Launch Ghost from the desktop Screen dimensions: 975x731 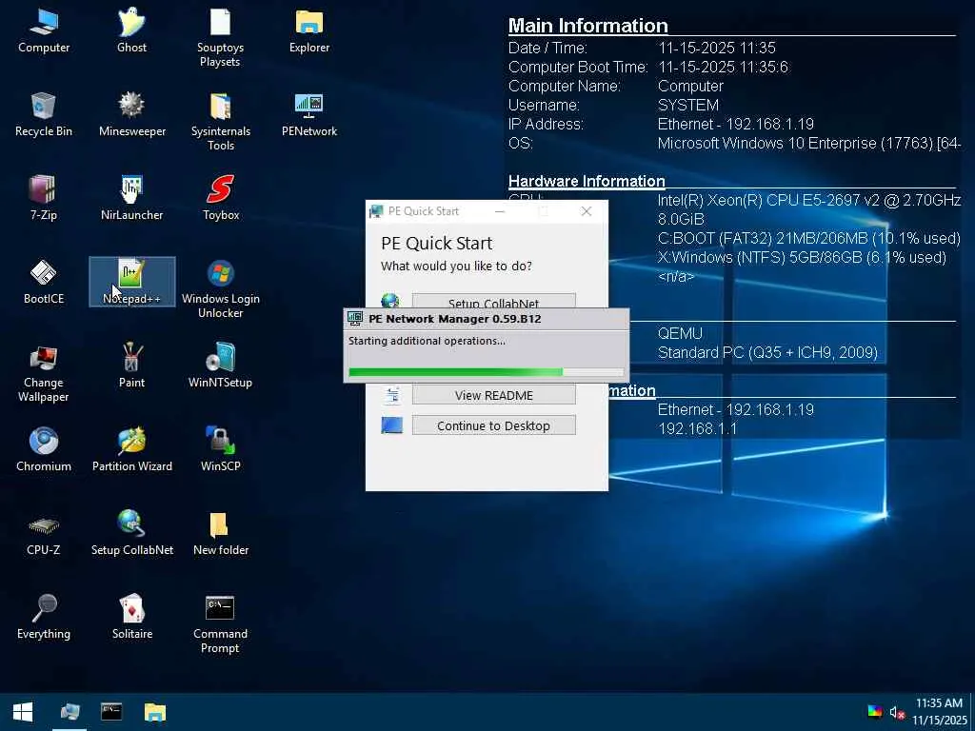point(131,31)
